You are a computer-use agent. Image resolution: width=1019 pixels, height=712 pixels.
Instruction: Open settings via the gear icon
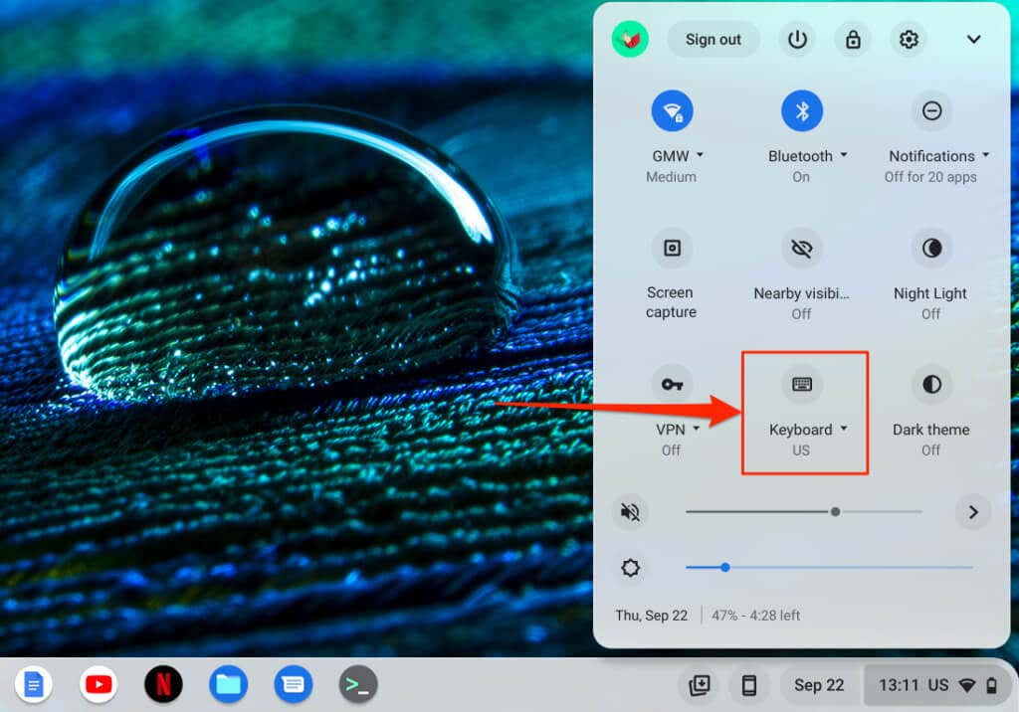tap(909, 40)
